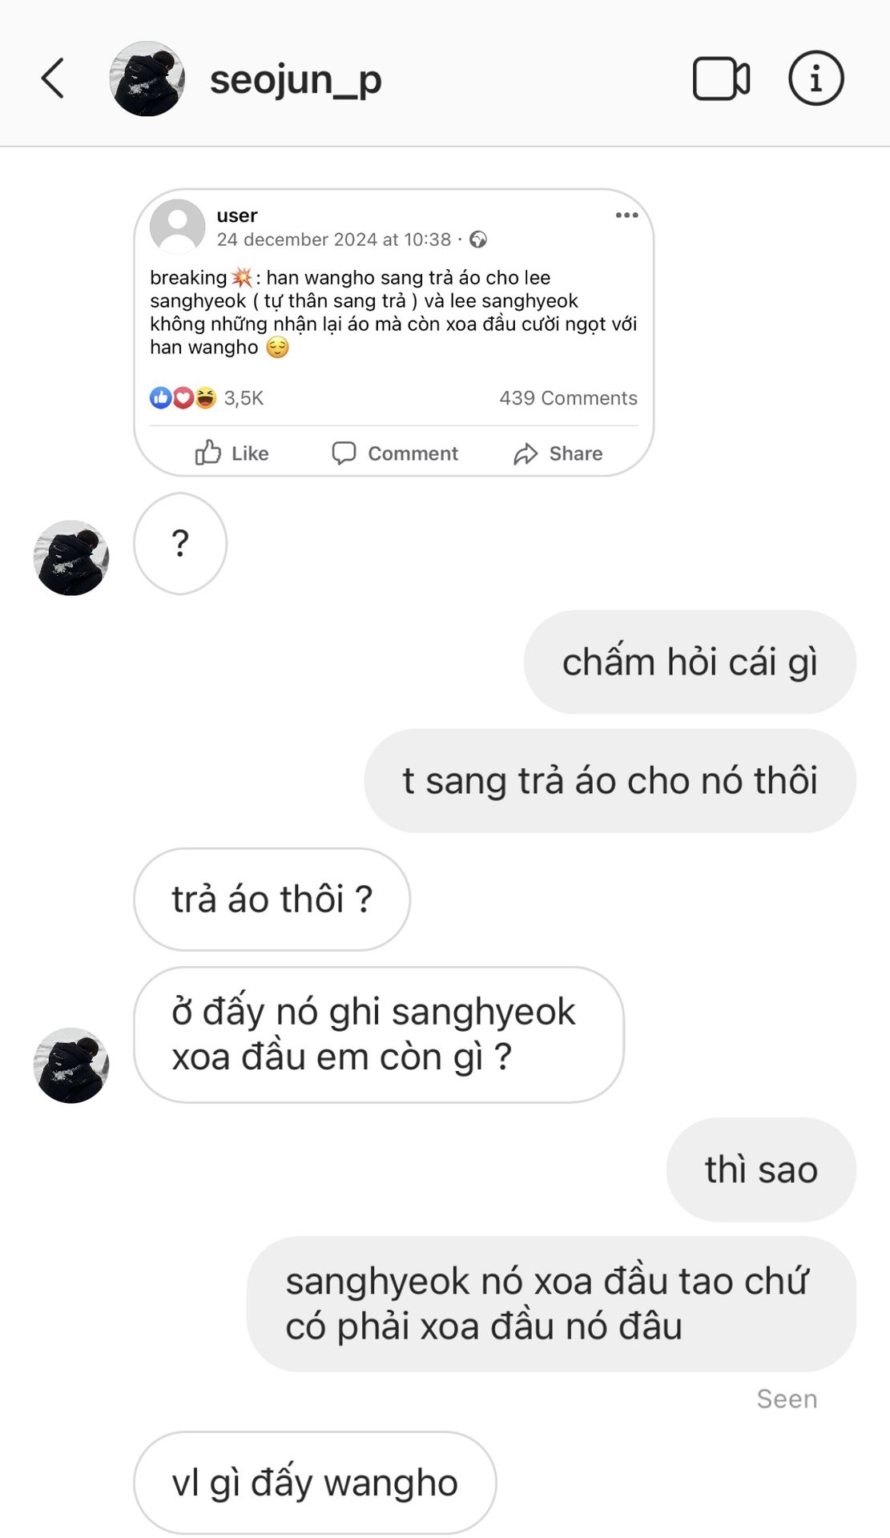Click the Share arrow on the post

tap(558, 453)
